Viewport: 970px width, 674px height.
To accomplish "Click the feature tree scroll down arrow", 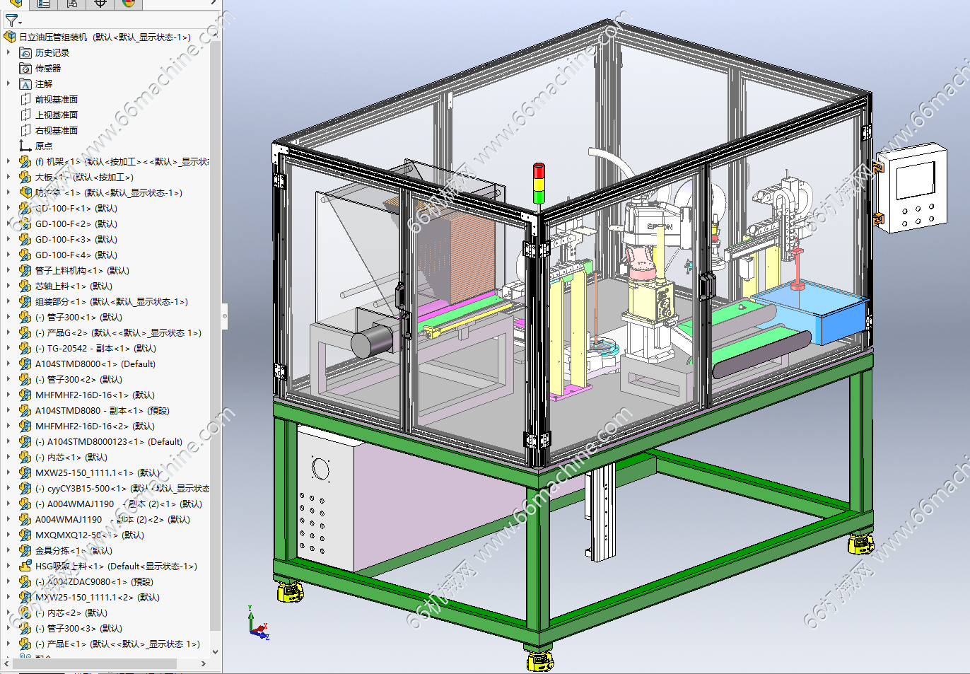I will (x=216, y=652).
